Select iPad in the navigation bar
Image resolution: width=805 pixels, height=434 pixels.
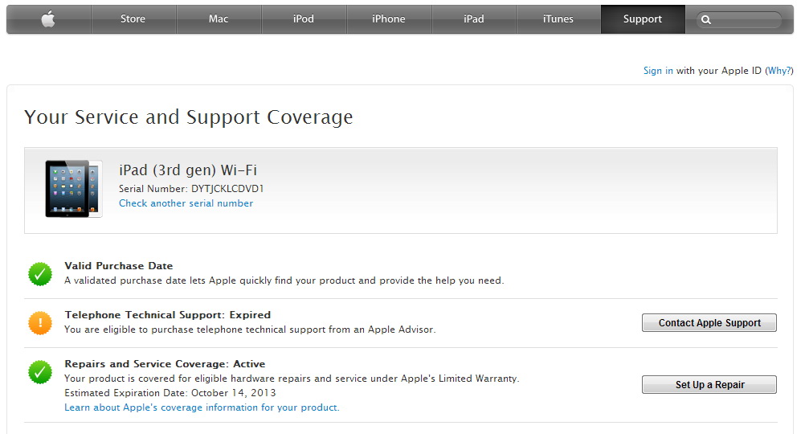pos(473,19)
